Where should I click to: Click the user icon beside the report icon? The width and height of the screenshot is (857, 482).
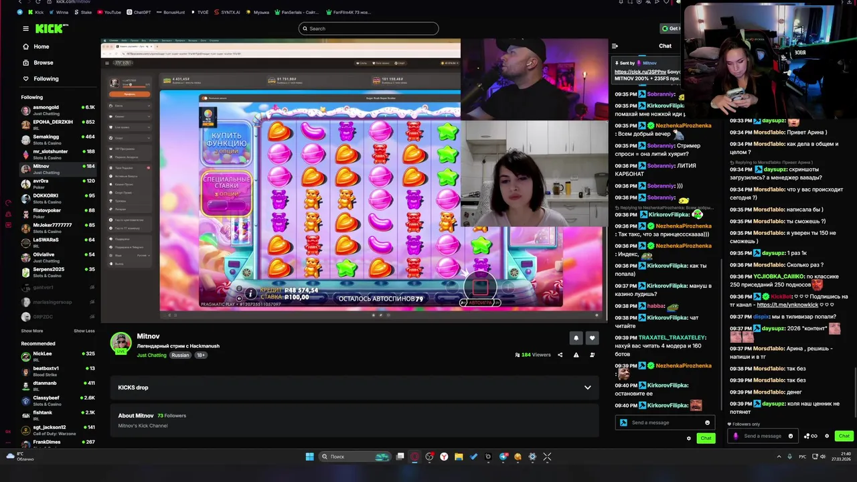[x=592, y=355]
